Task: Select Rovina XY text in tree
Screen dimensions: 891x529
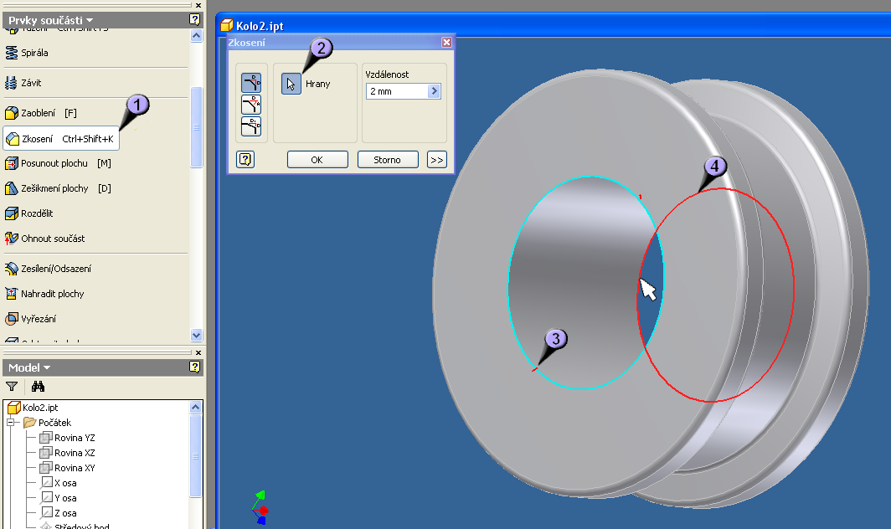Action: (75, 468)
